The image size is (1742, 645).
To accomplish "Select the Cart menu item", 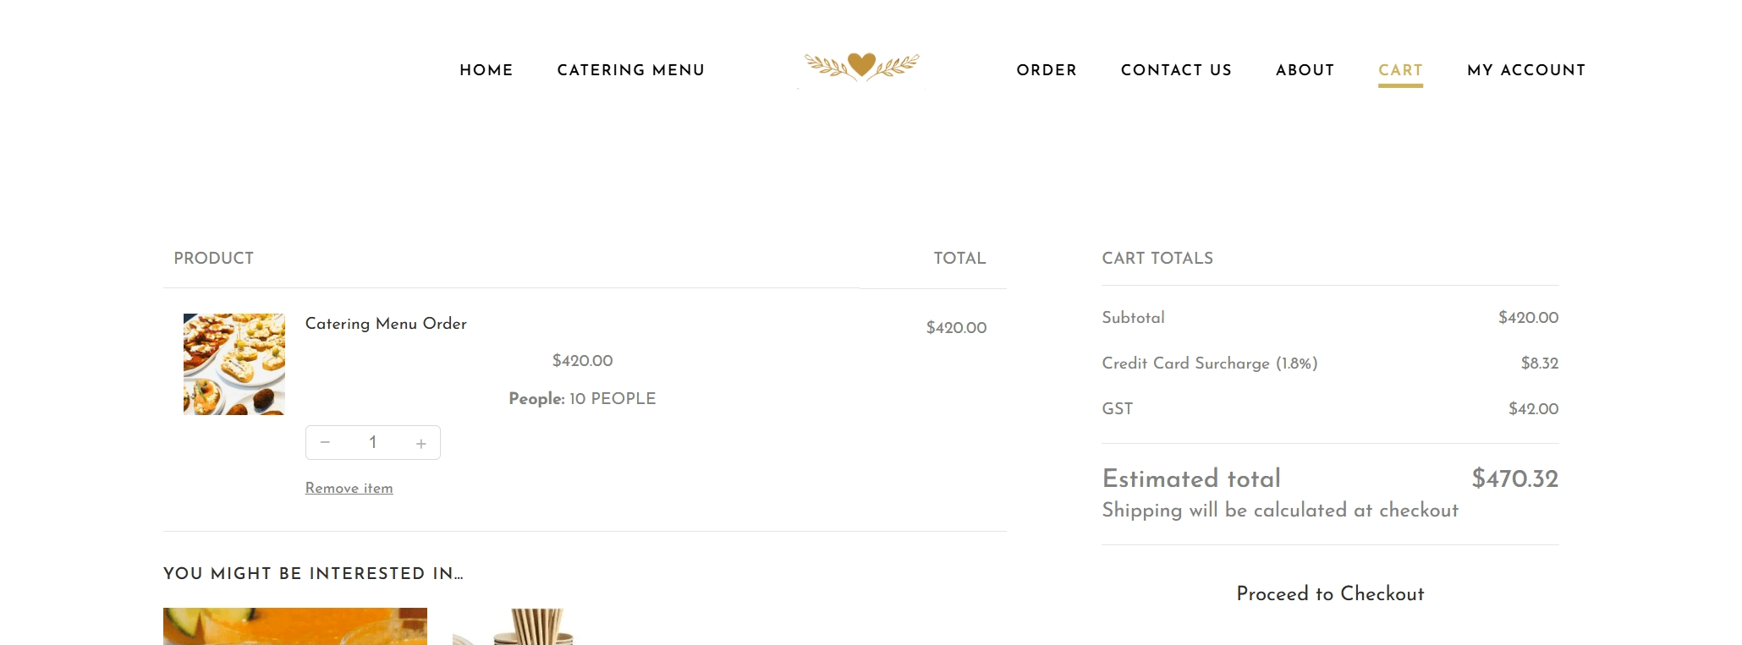I will (x=1400, y=70).
